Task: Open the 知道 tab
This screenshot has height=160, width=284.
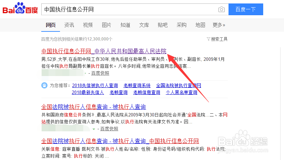Action: tap(125, 25)
